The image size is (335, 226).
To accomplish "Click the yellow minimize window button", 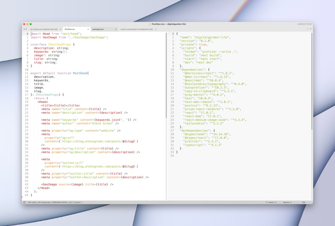I will [27, 24].
